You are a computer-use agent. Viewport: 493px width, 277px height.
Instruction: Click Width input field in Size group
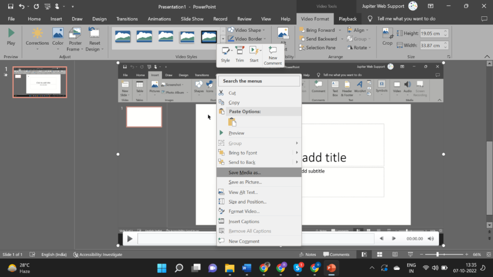click(x=431, y=45)
